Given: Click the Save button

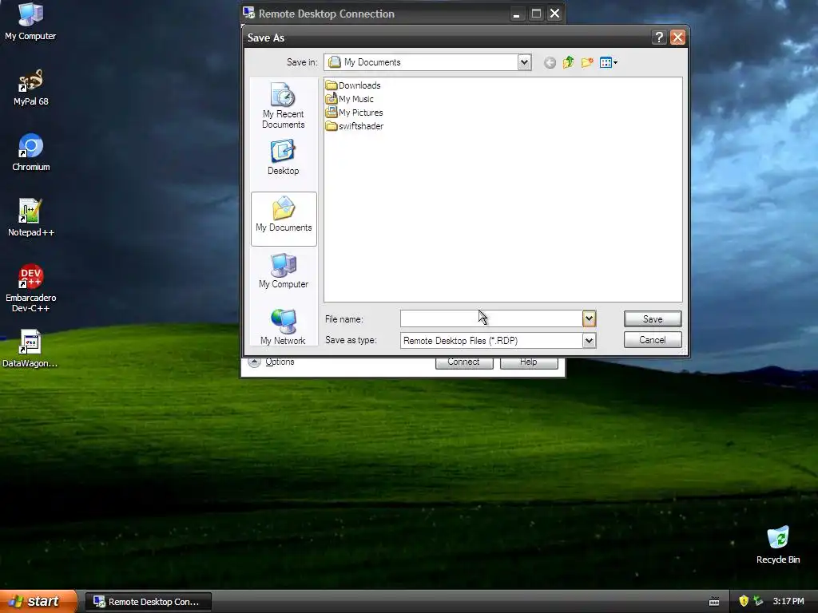Looking at the screenshot, I should [x=653, y=319].
